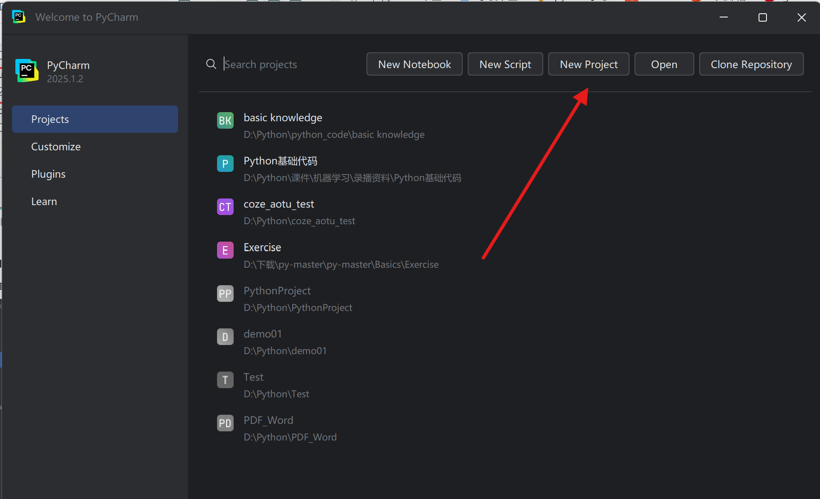The width and height of the screenshot is (820, 499).
Task: Click the gray T icon for Test
Action: pyautogui.click(x=225, y=380)
